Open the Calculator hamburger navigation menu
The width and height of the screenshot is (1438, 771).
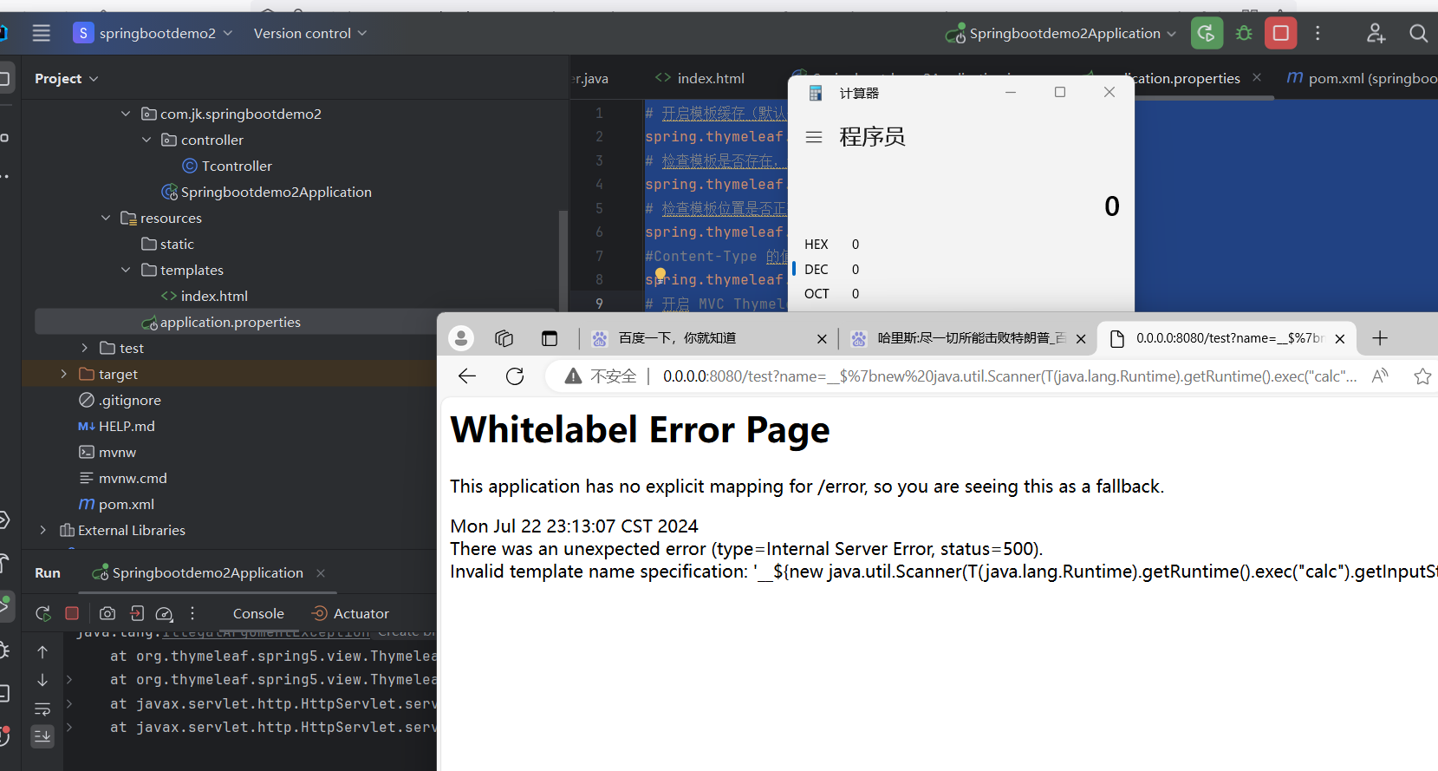pyautogui.click(x=813, y=137)
